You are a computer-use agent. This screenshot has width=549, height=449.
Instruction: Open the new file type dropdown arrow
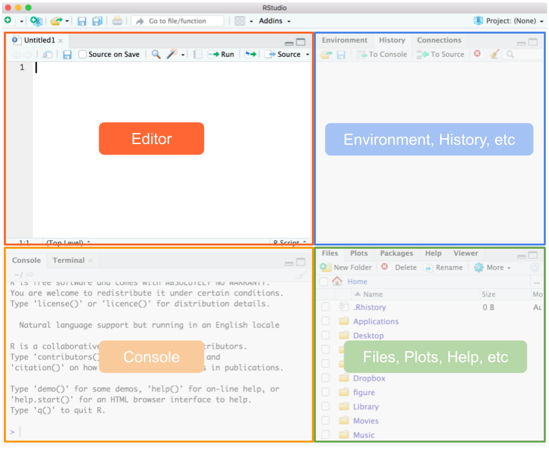tap(21, 21)
